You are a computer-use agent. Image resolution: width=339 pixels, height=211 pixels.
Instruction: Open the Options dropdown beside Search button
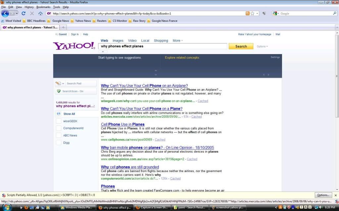[262, 46]
